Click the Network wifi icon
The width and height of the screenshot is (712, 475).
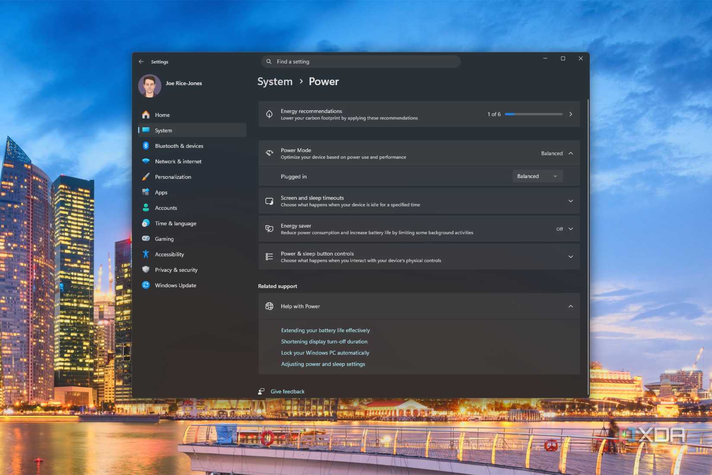click(x=146, y=161)
